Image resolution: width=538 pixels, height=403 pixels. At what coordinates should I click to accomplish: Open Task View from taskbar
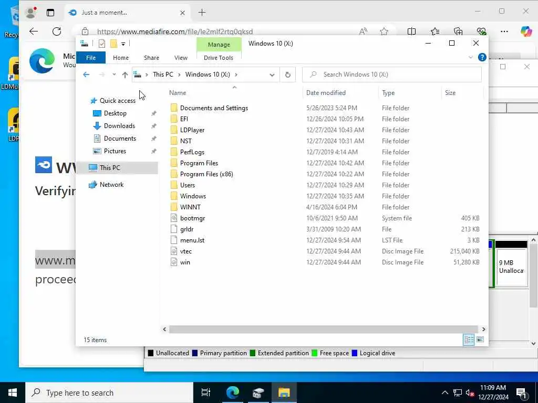(206, 393)
